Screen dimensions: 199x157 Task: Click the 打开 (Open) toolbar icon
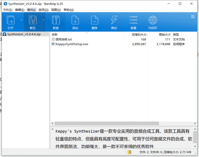[10, 20]
